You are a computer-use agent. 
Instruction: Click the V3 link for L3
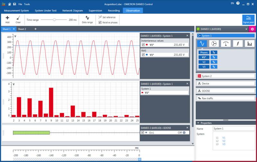click(224, 144)
